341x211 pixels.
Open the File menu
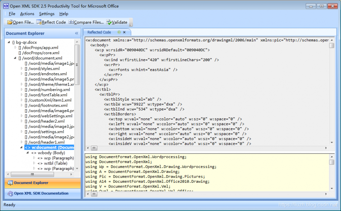(x=12, y=14)
